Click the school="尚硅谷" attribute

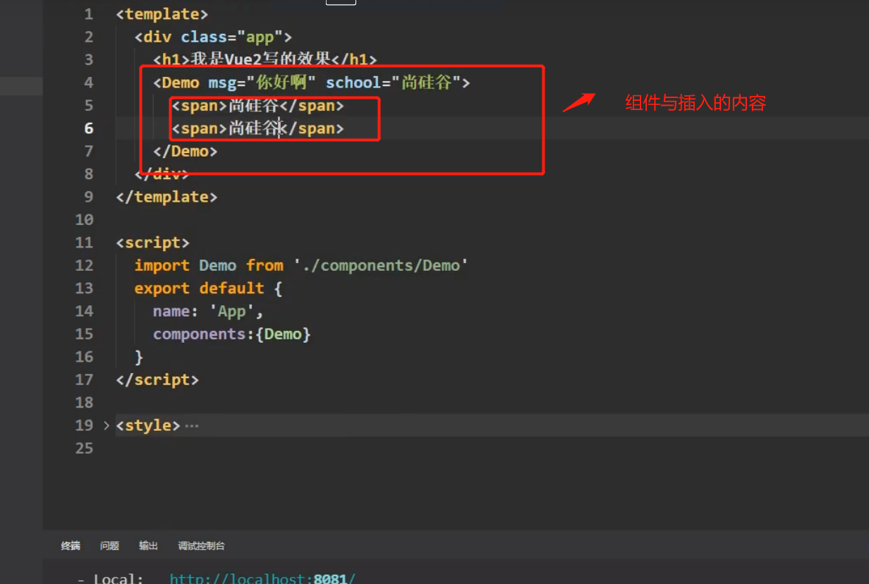(x=394, y=83)
